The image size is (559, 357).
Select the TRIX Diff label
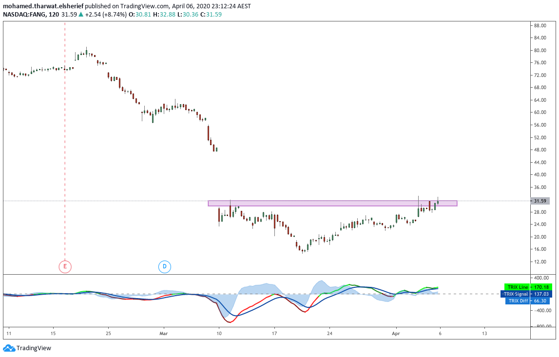pyautogui.click(x=518, y=301)
